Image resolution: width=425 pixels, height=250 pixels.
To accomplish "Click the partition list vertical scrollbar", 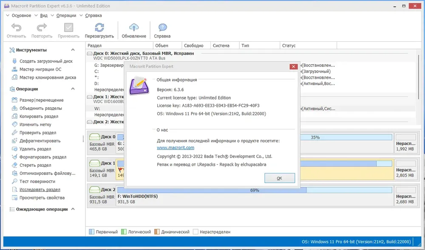I will point(419,77).
